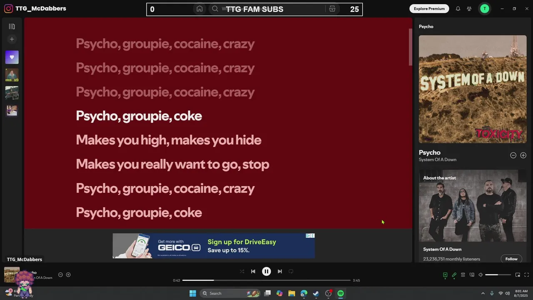Open the Psycho song title link in right panel
Image resolution: width=533 pixels, height=300 pixels.
click(x=429, y=152)
